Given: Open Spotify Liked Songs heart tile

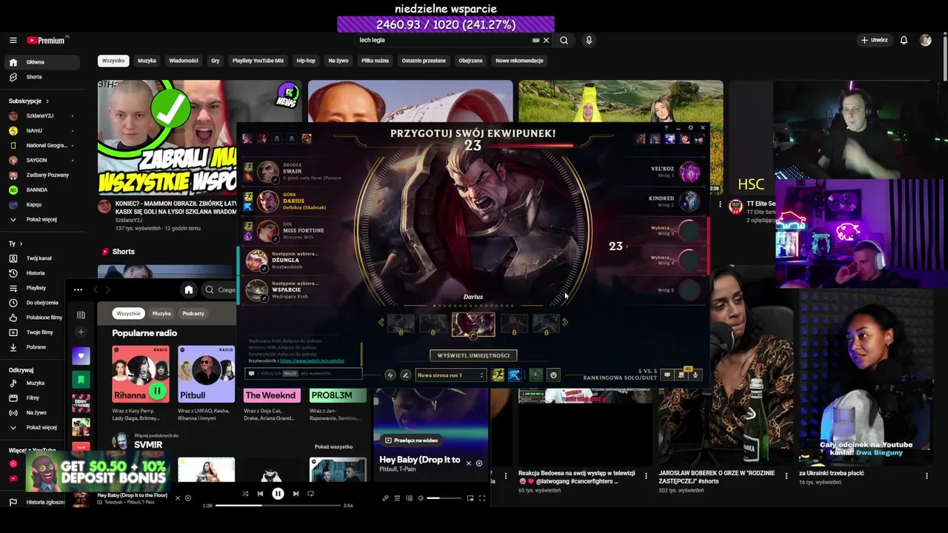Looking at the screenshot, I should pos(81,356).
